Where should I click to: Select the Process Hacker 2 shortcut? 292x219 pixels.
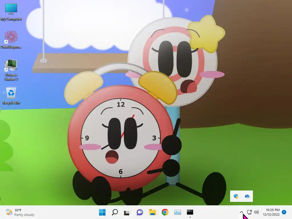pyautogui.click(x=11, y=70)
